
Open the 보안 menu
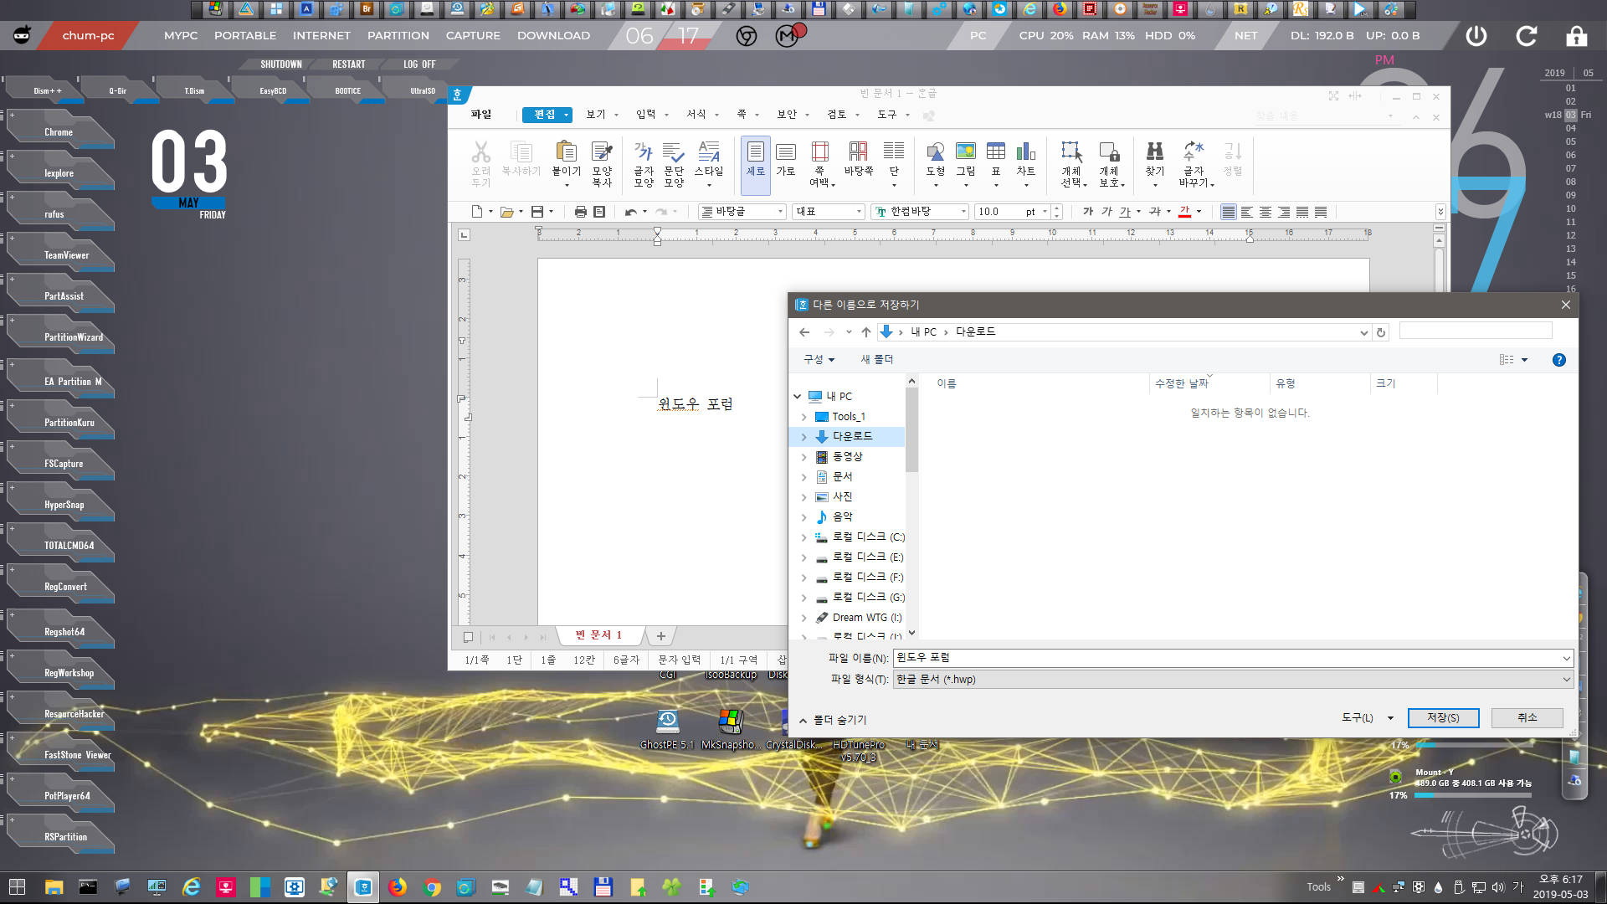(x=793, y=115)
